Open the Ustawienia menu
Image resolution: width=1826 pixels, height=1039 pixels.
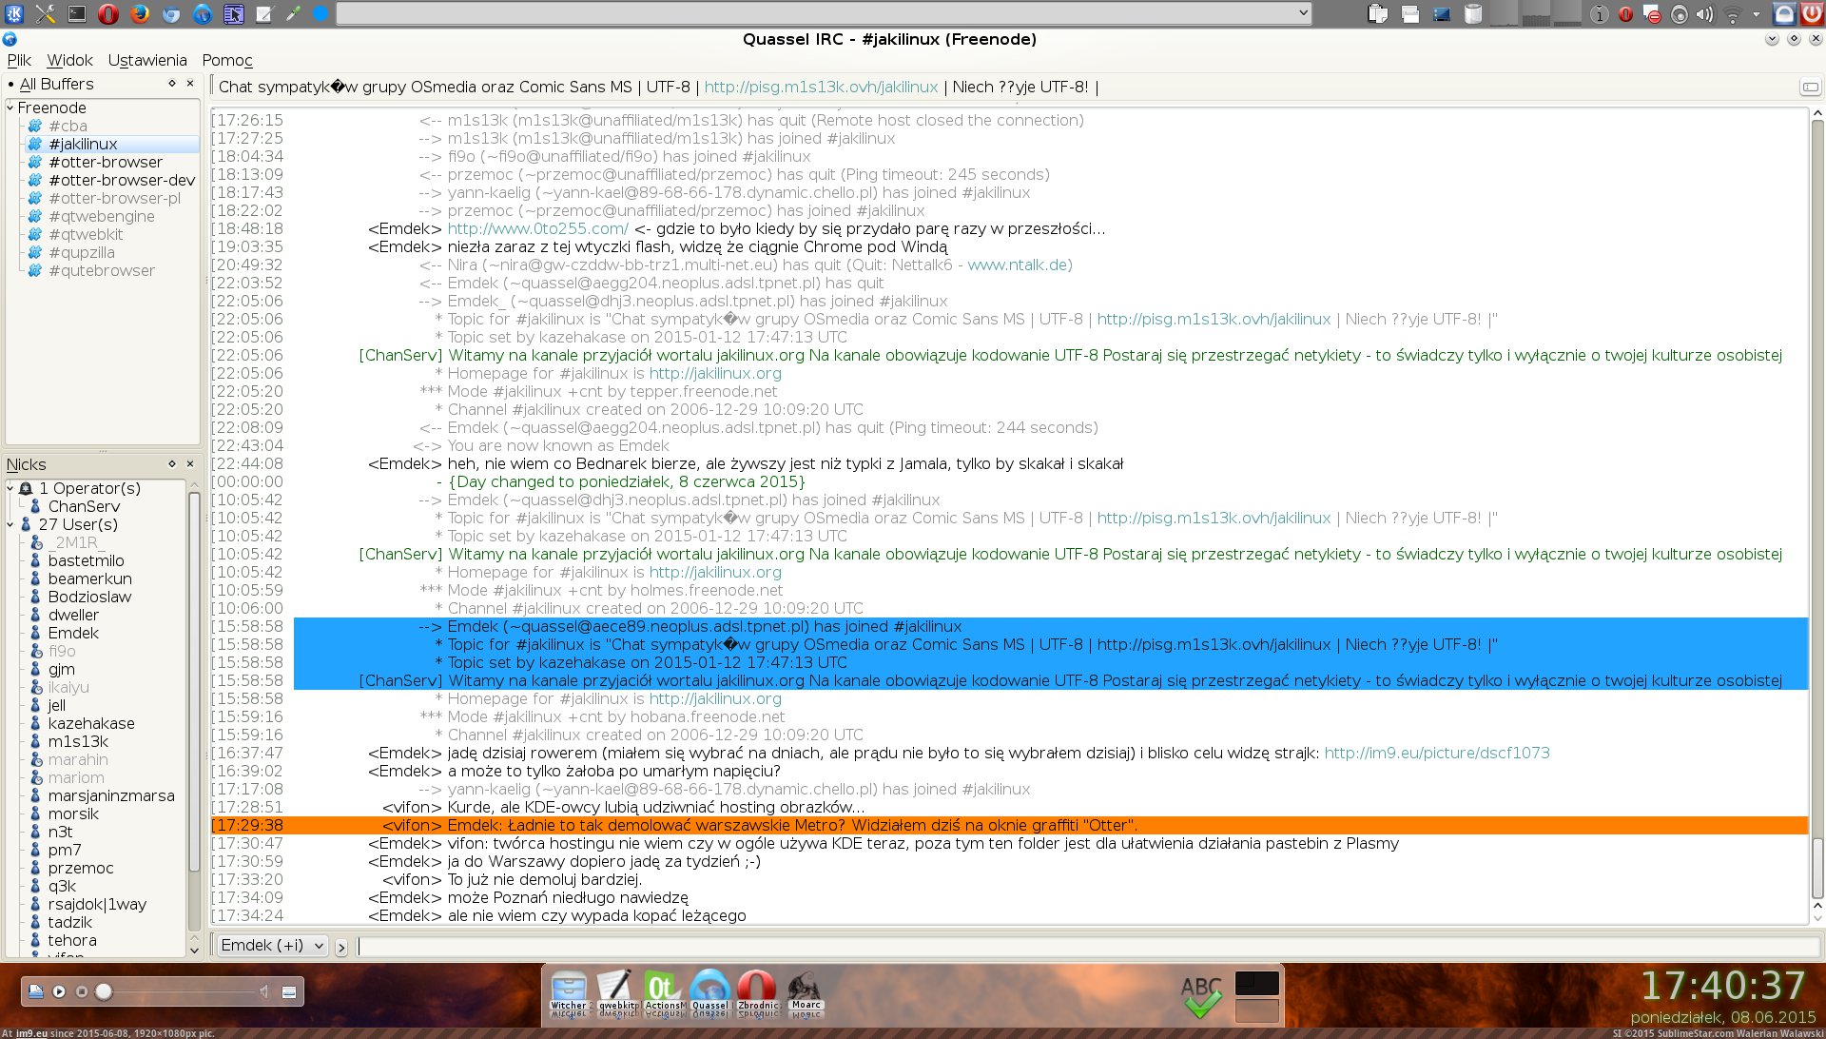click(x=147, y=60)
